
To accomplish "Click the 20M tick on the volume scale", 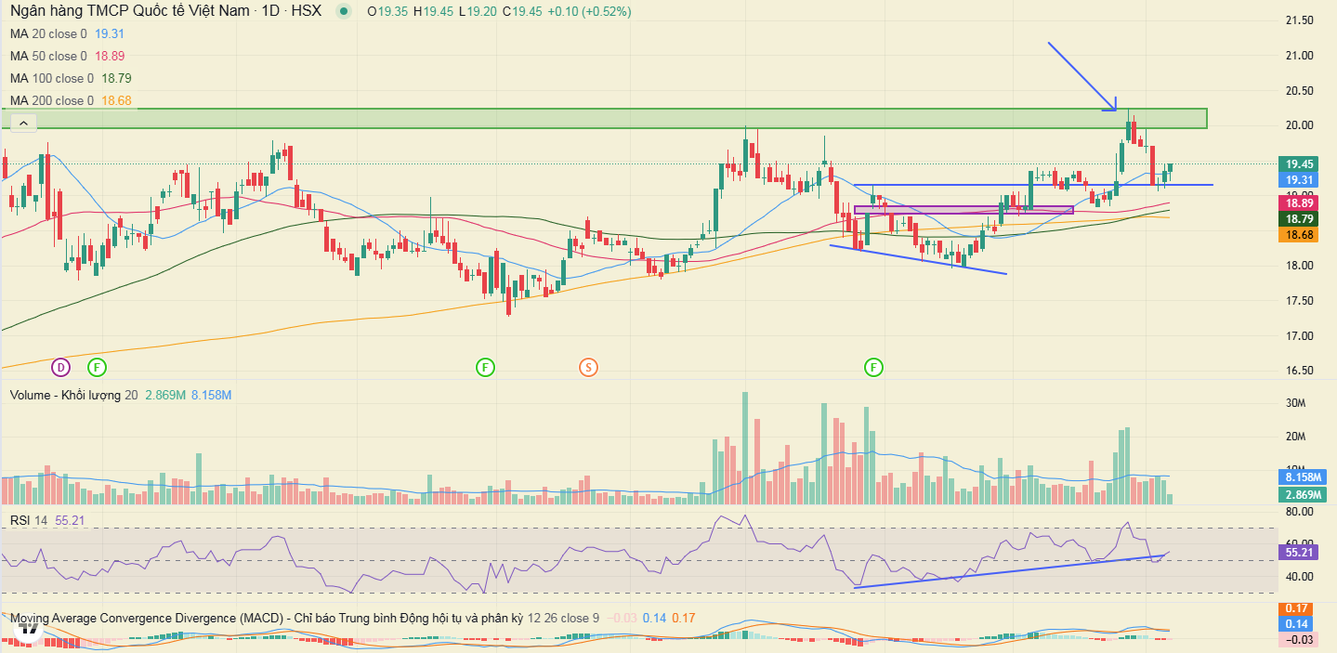I will (x=1297, y=437).
